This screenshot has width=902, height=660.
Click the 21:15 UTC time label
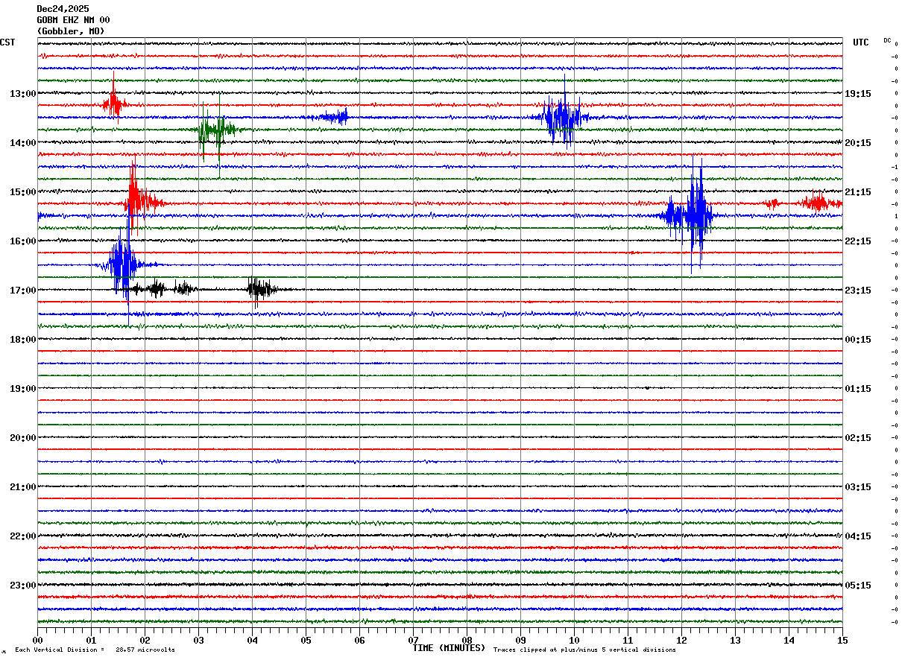(858, 192)
